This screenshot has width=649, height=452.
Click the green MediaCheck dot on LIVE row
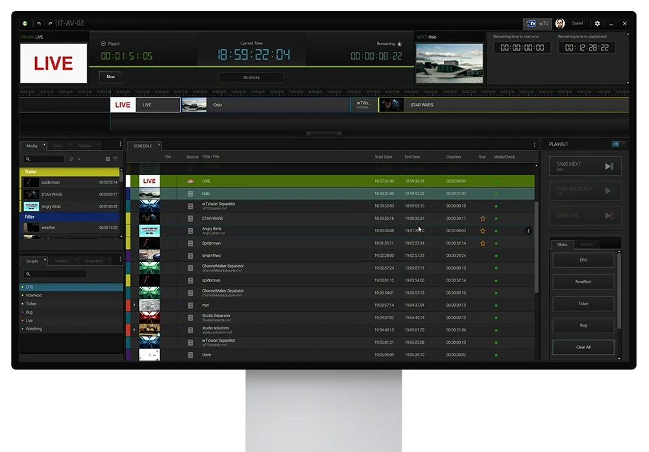496,181
